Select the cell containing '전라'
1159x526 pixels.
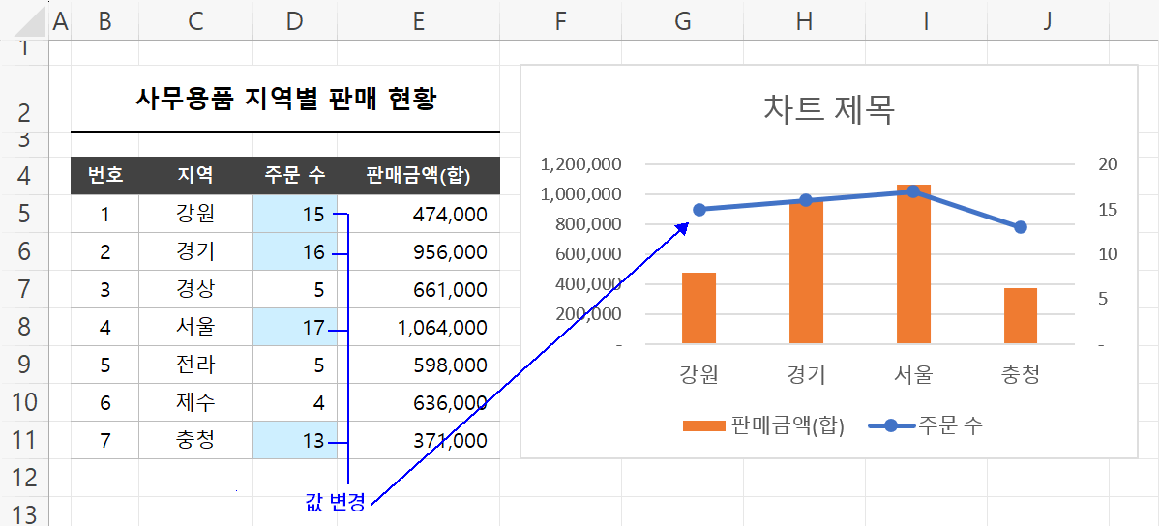point(195,365)
